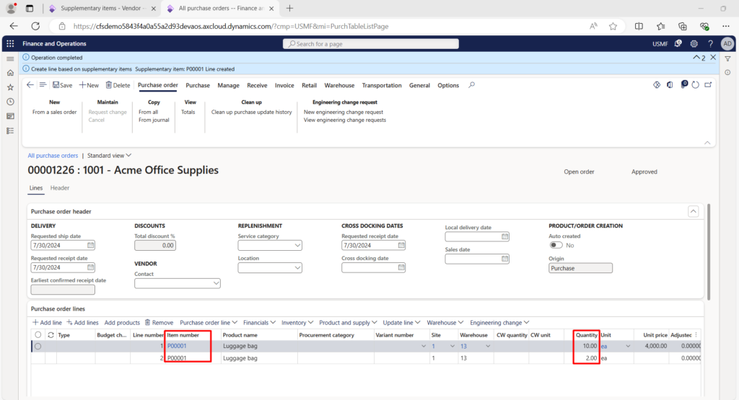Switch to Supplementary items browser tab
Viewport: 739px width, 400px height.
pyautogui.click(x=101, y=9)
